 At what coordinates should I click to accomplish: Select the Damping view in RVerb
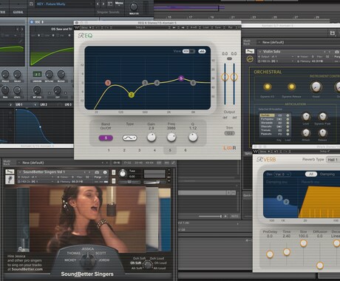click(x=327, y=174)
